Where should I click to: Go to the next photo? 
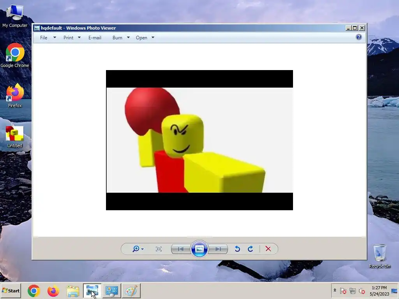click(218, 249)
